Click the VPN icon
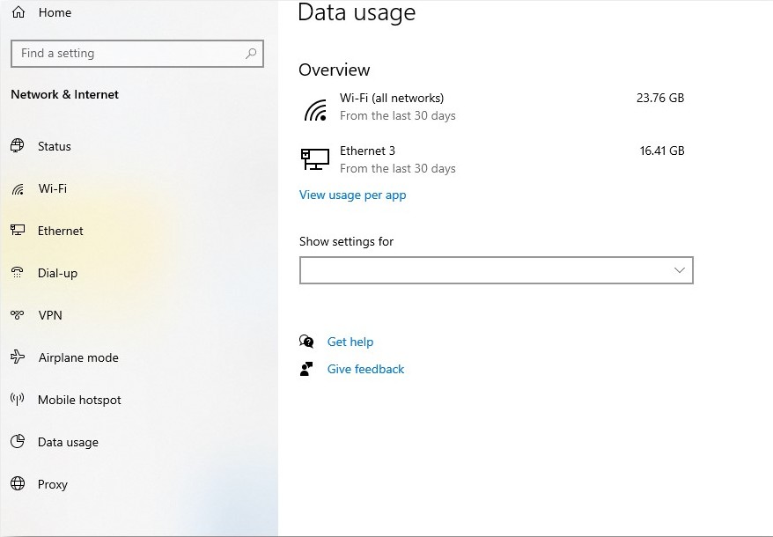This screenshot has height=537, width=773. [18, 315]
